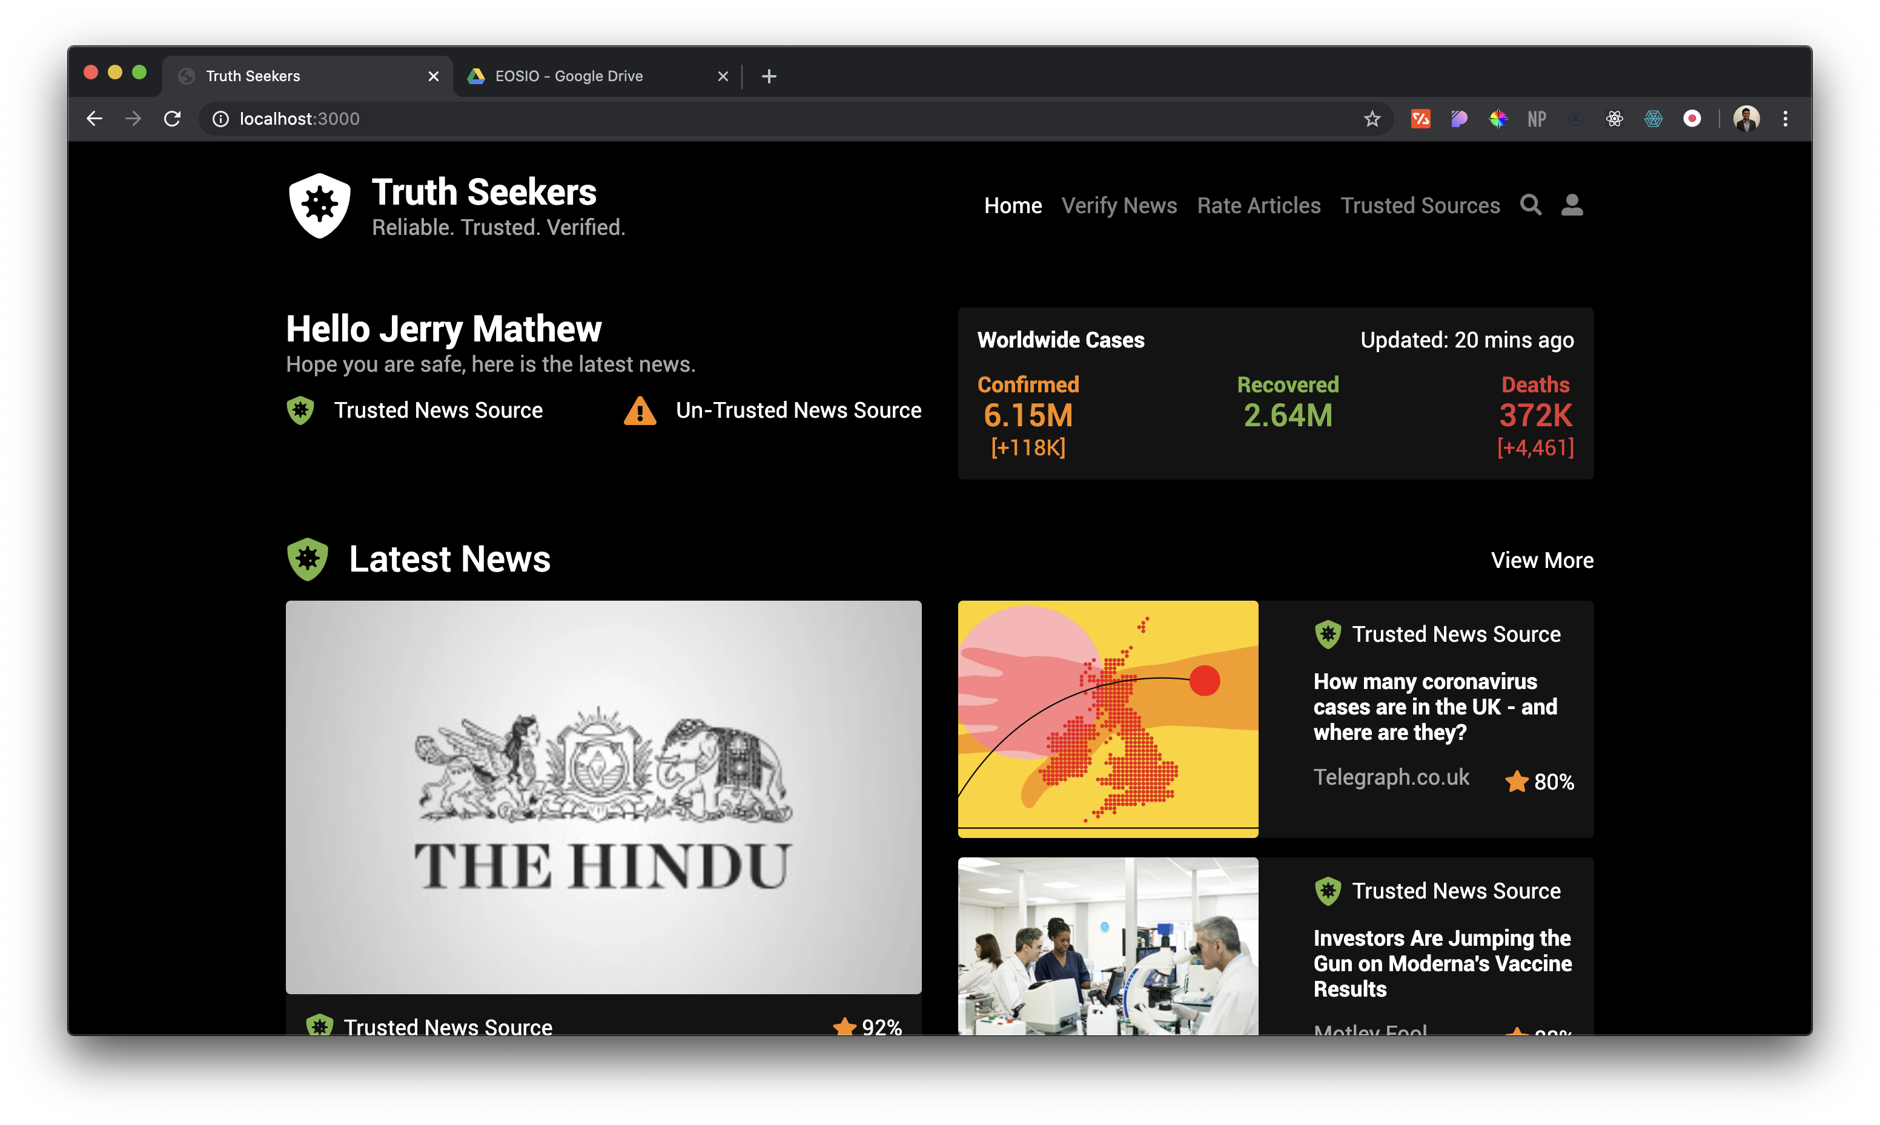1880x1125 pixels.
Task: Click View More in Latest News
Action: click(1541, 560)
